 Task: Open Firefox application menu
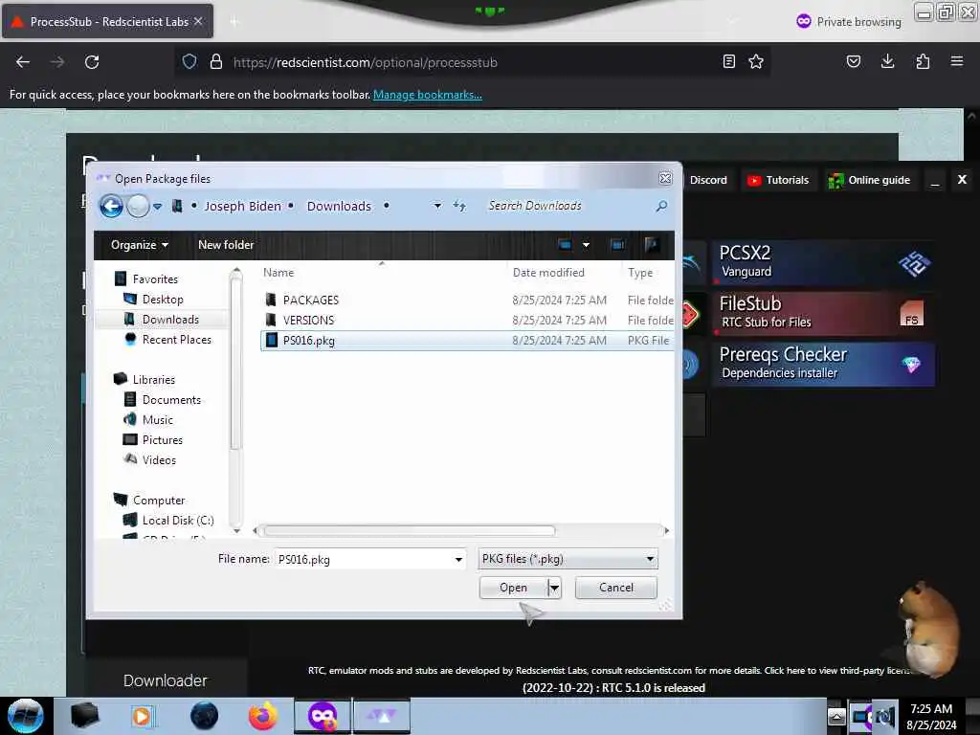(957, 62)
